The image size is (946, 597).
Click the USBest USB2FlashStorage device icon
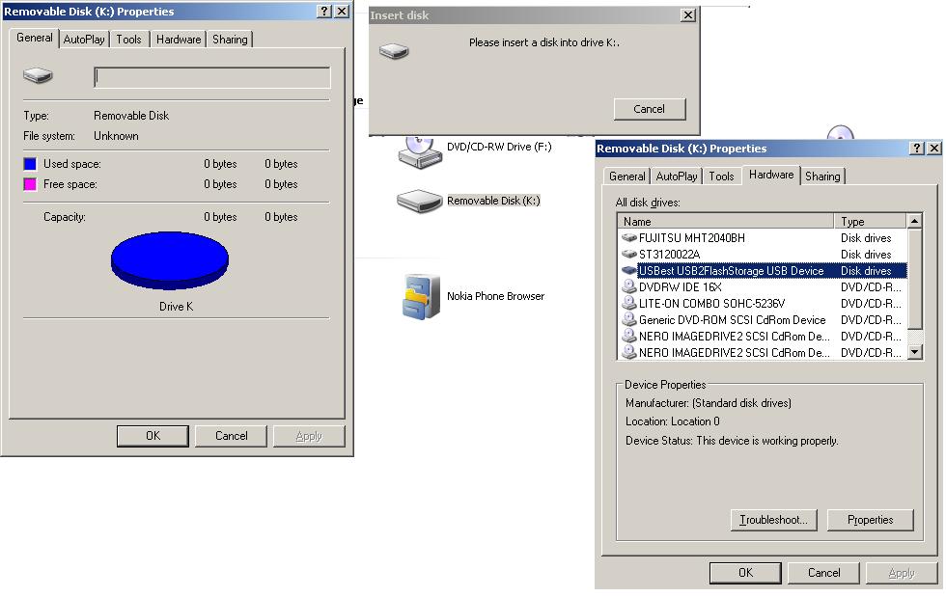point(629,271)
